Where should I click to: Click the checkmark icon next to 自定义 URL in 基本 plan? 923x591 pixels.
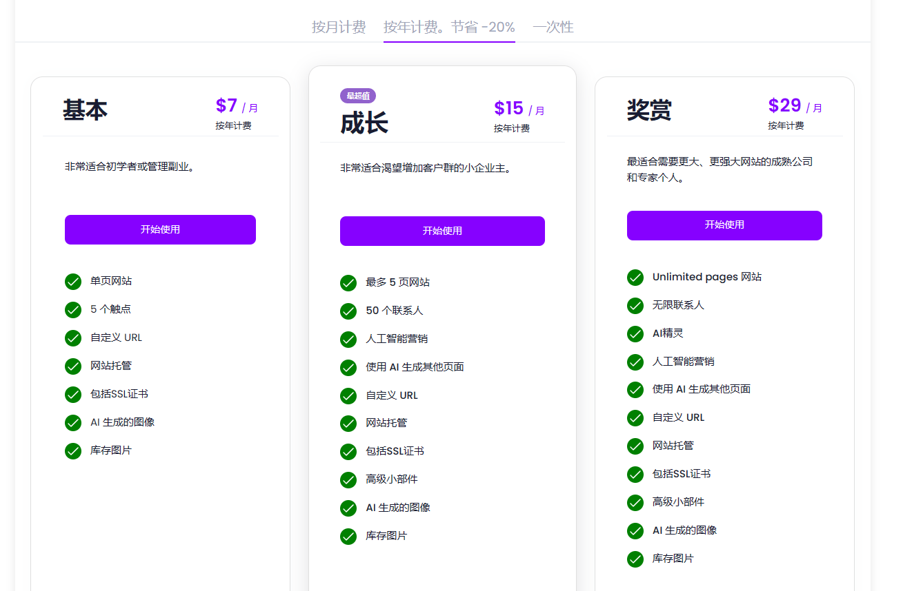(x=73, y=338)
